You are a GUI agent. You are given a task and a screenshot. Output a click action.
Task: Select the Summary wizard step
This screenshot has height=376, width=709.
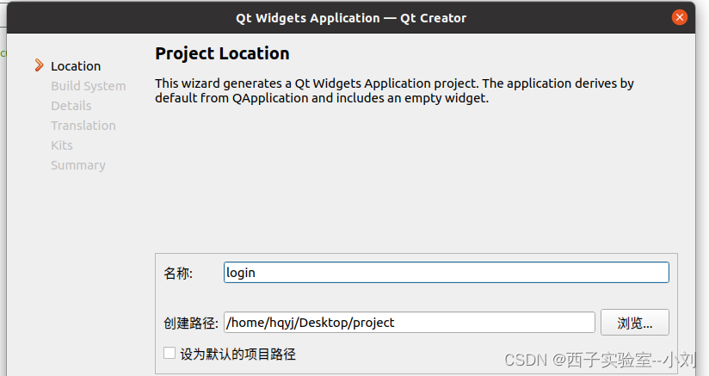77,165
